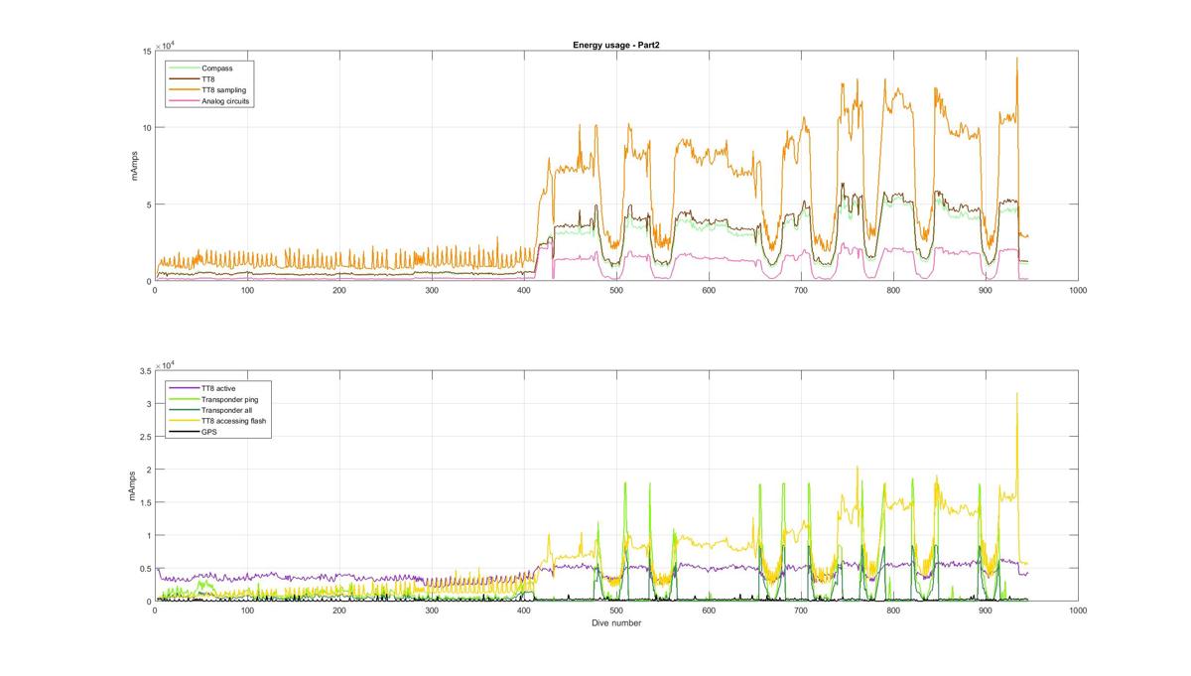Viewport: 1191px width, 676px height.
Task: Click the "700" x-axis tick under the lower chart
Action: (801, 610)
